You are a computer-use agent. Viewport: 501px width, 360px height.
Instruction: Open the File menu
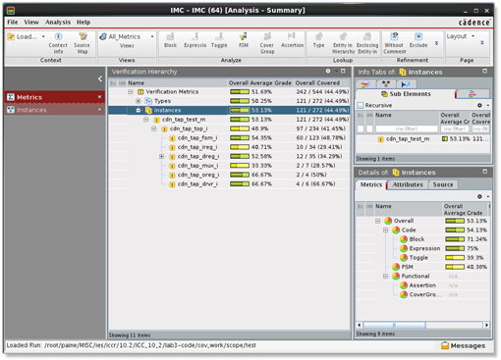[13, 23]
